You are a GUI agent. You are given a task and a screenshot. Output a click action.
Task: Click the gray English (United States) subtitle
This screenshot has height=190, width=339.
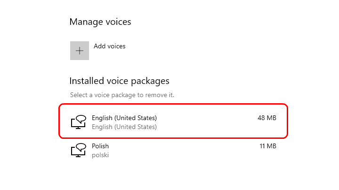(x=124, y=127)
